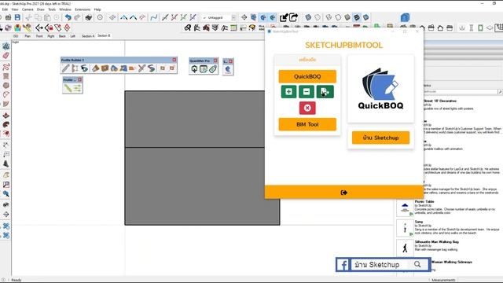503x283 pixels.
Task: Click the green line icon in small Profile toolbar
Action: (68, 88)
